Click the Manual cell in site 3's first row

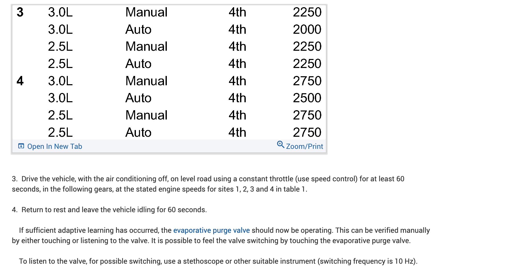[146, 12]
